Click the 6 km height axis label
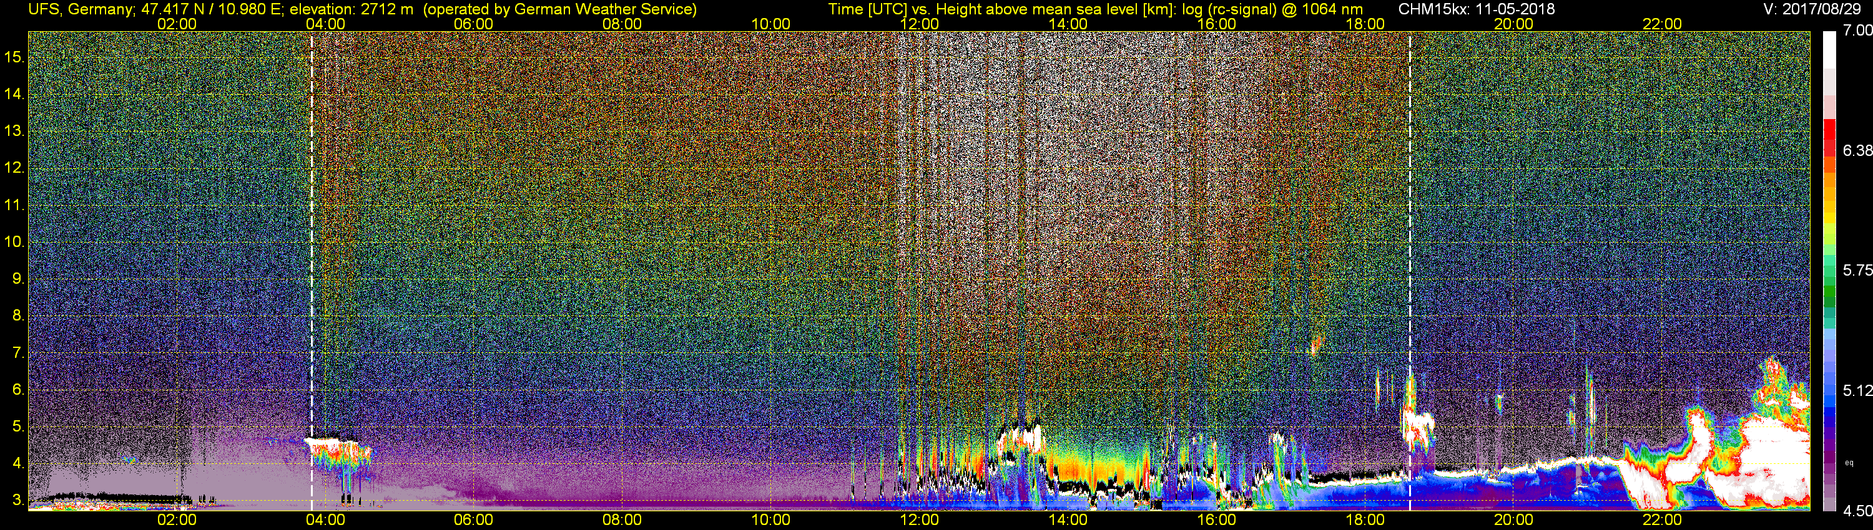 [18, 389]
